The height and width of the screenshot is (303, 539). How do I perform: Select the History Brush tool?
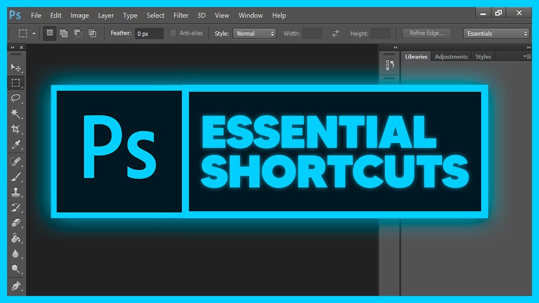coord(16,207)
